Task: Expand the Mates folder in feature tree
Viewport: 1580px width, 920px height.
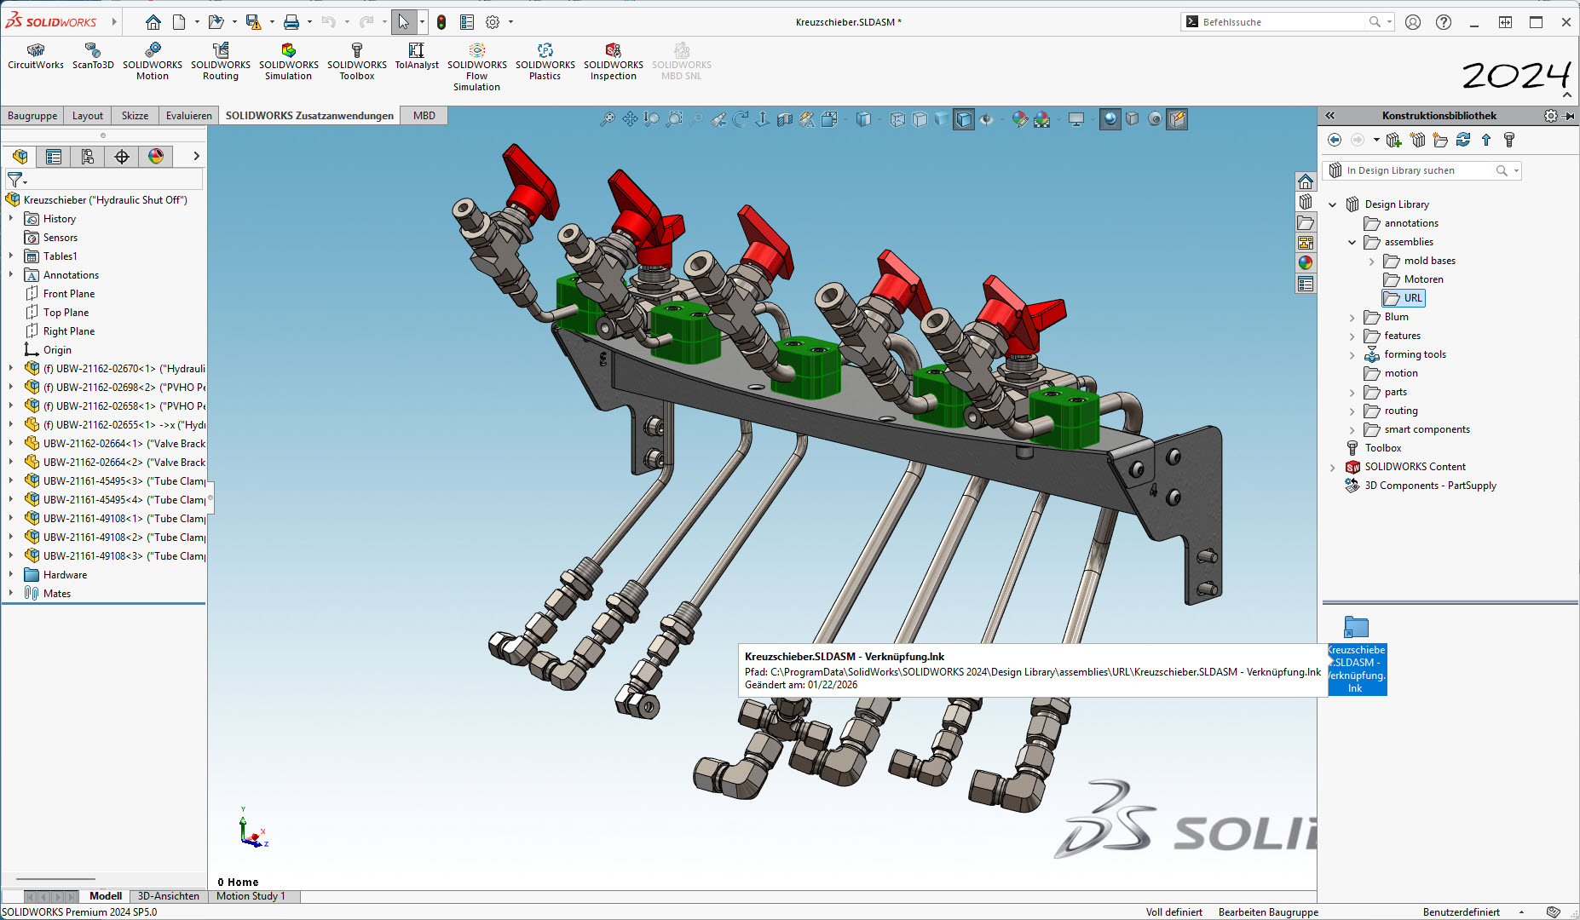Action: coord(11,594)
